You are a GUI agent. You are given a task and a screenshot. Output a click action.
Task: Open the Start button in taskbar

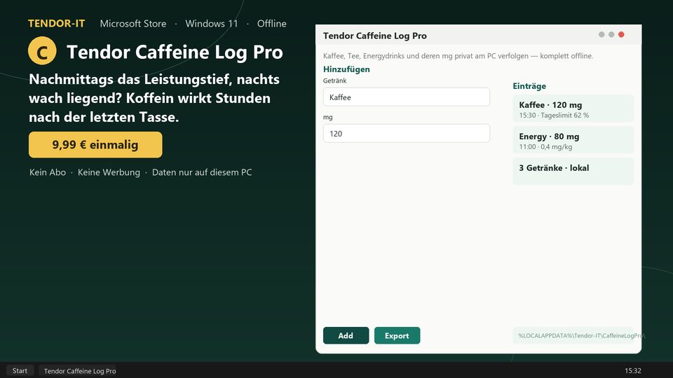pos(20,371)
